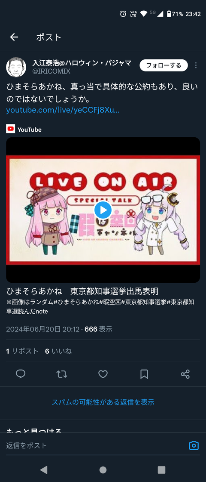
Task: Tap the YouTube logo icon
Action: pos(10,129)
